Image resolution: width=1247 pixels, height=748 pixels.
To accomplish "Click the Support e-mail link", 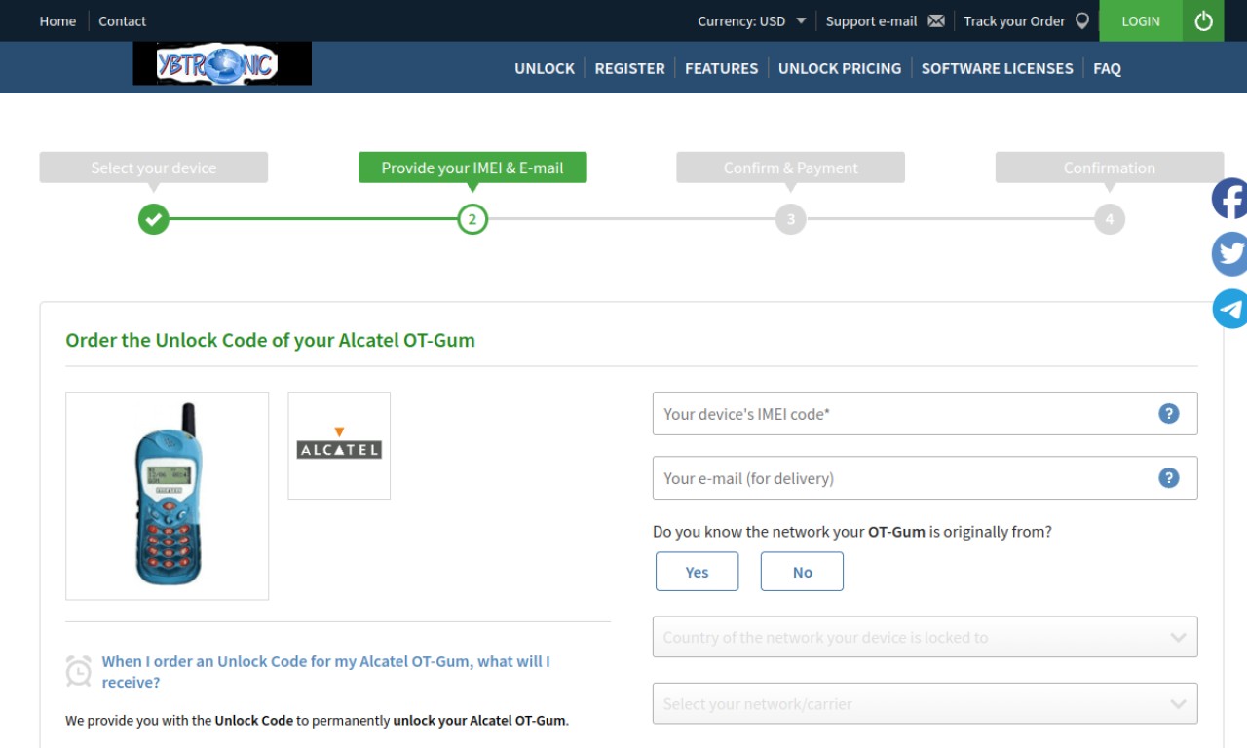I will 871,21.
